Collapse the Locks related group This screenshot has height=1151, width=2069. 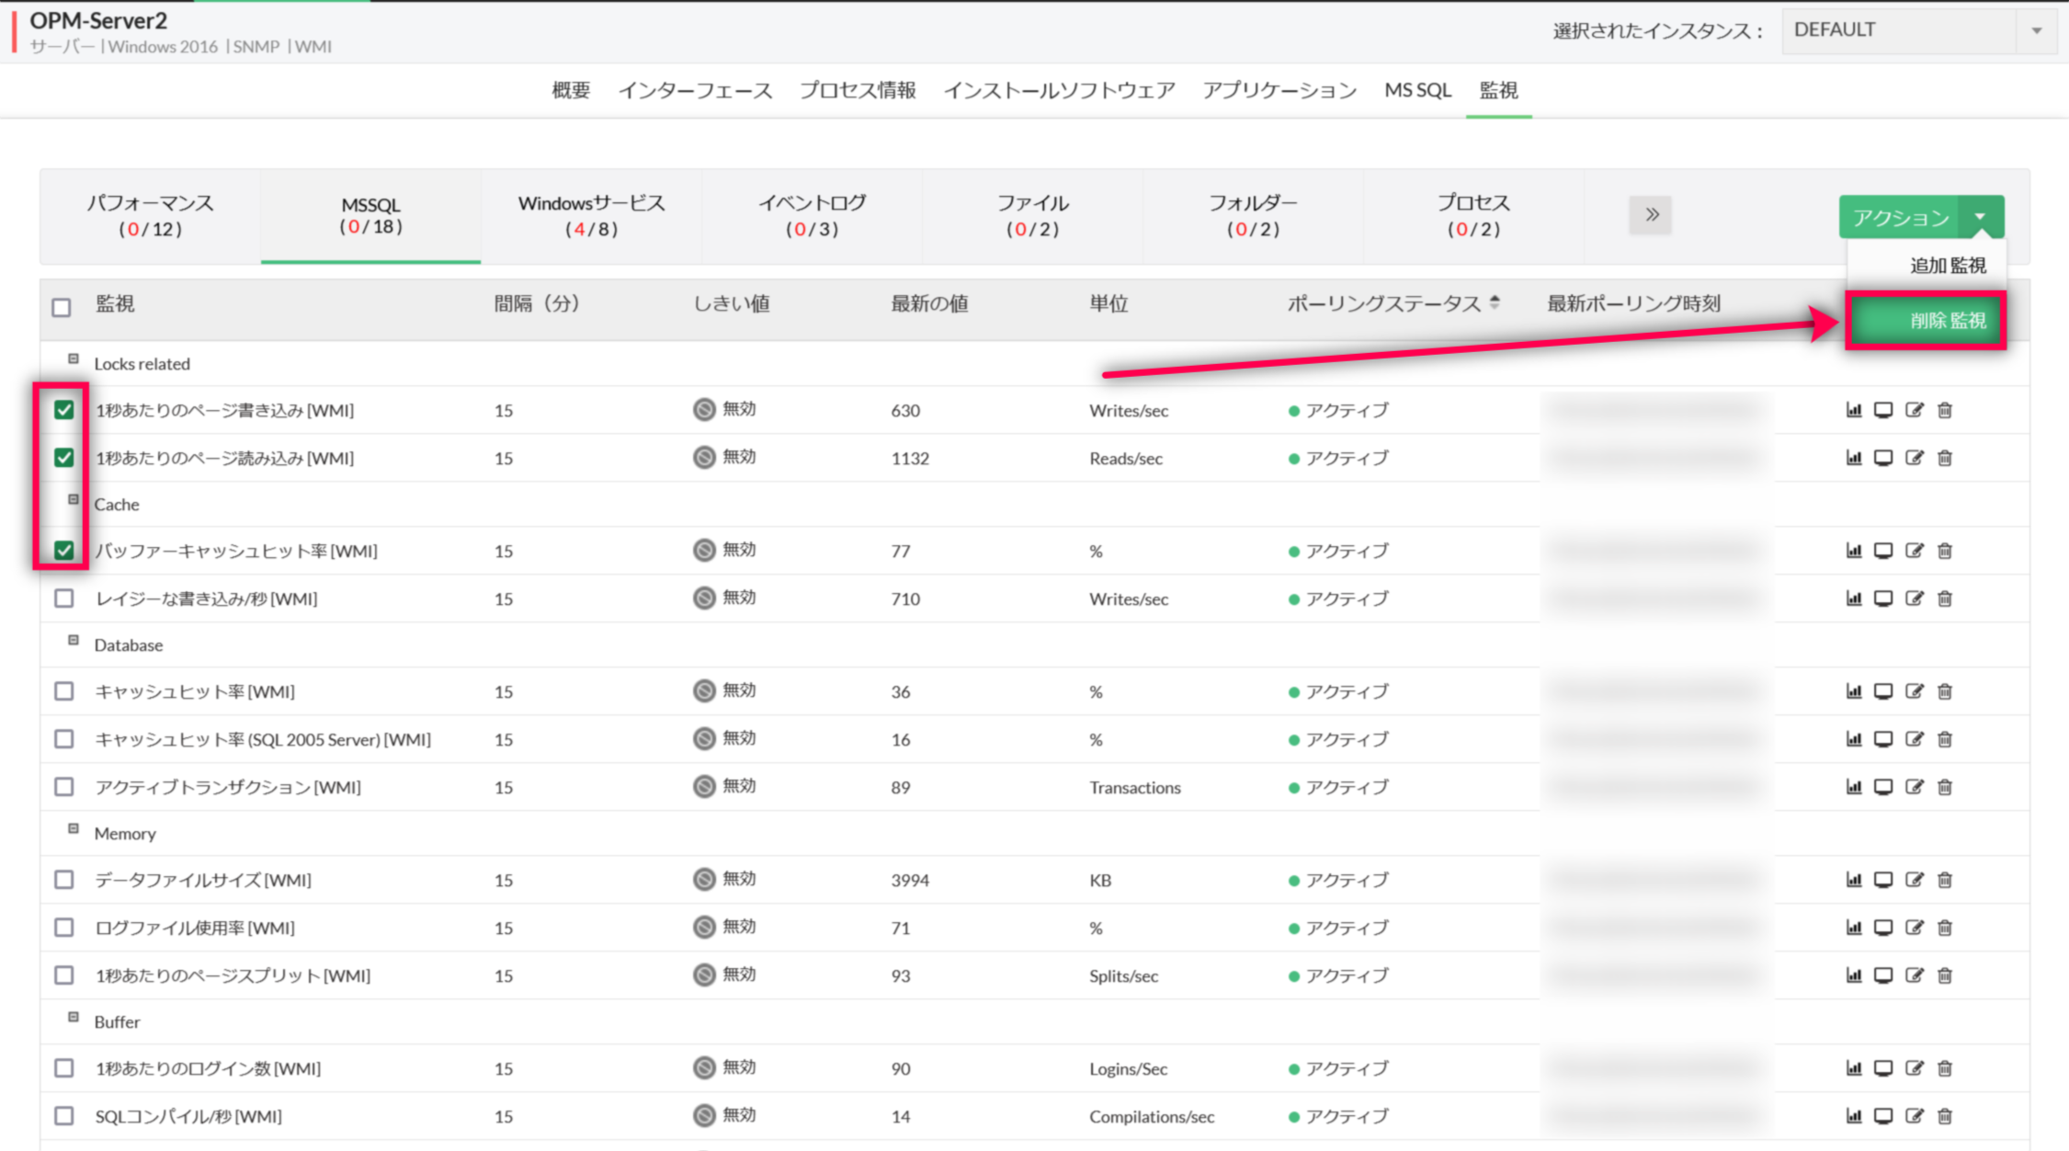click(74, 359)
